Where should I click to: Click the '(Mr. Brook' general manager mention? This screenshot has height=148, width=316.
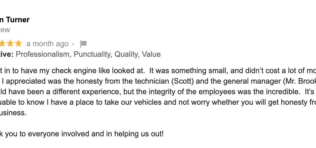pyautogui.click(x=300, y=81)
